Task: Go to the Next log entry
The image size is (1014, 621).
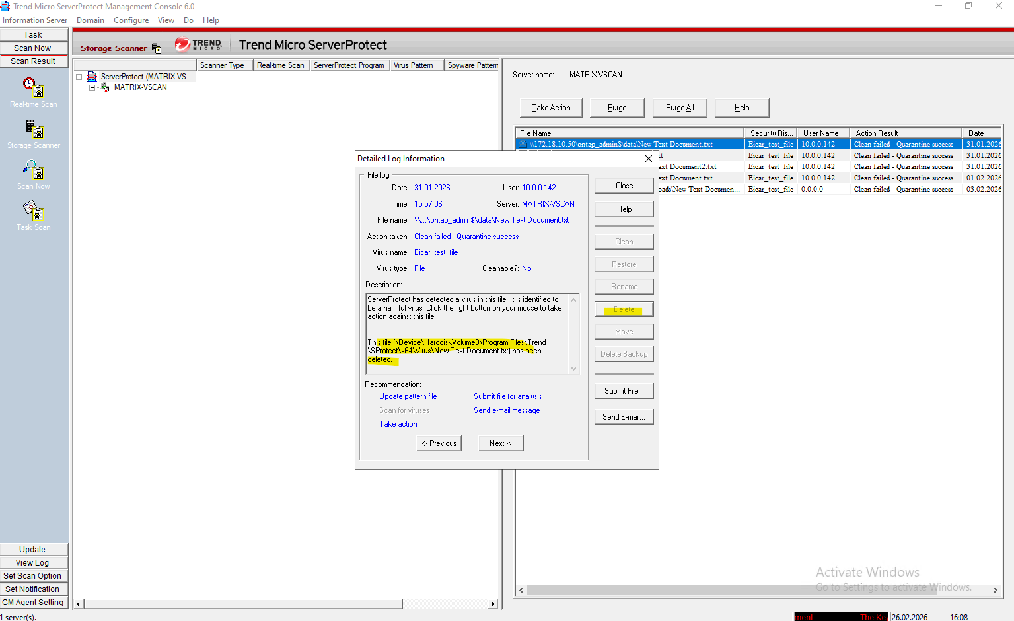Action: tap(500, 443)
